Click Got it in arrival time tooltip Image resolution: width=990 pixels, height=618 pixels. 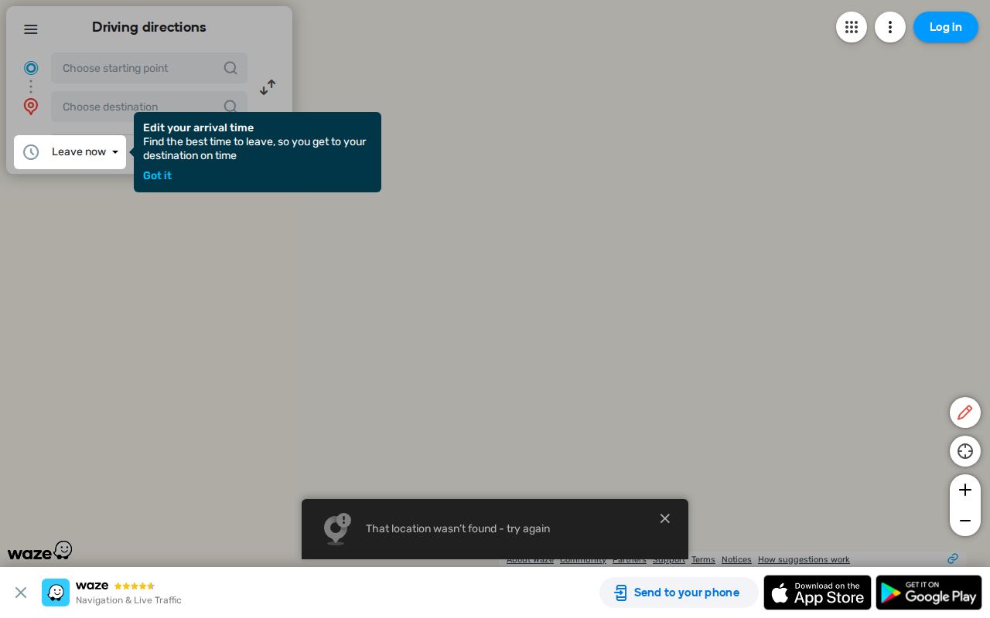[157, 175]
